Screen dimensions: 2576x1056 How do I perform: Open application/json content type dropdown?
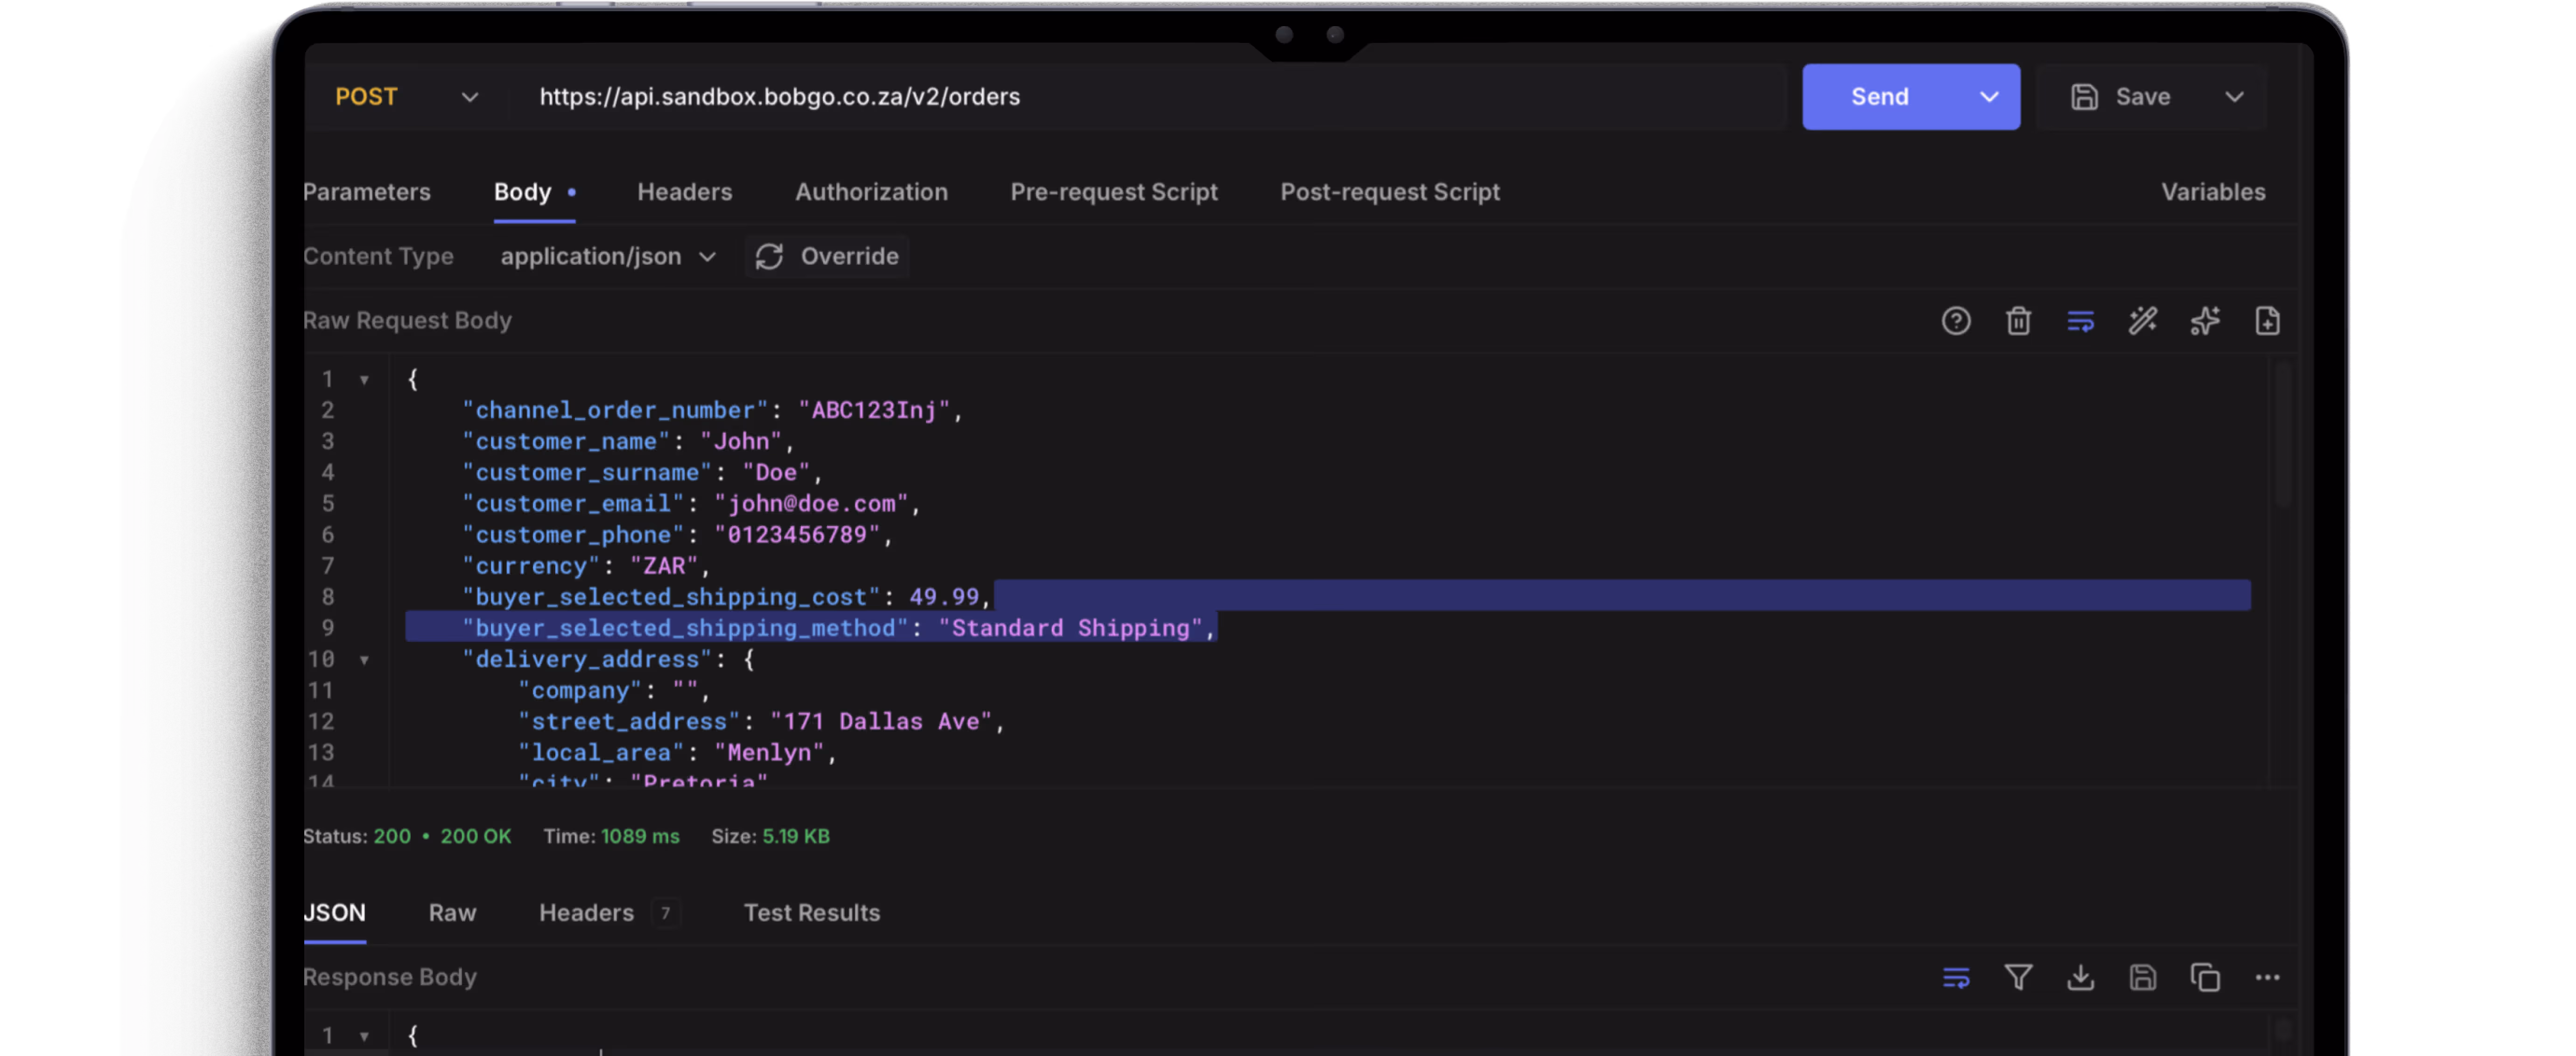608,257
